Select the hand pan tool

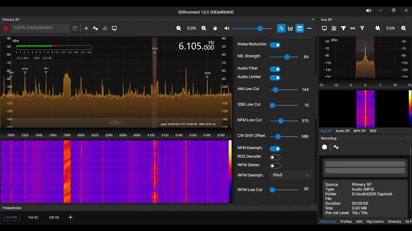215,28
